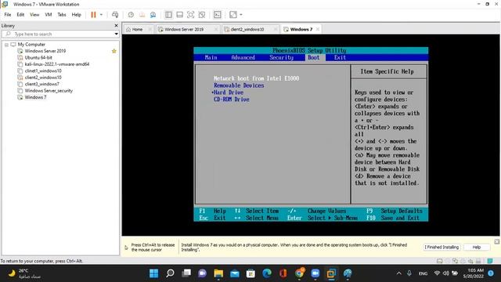Viewport: 501px width, 282px height.
Task: Select the BIOS Exit menu
Action: pyautogui.click(x=340, y=57)
